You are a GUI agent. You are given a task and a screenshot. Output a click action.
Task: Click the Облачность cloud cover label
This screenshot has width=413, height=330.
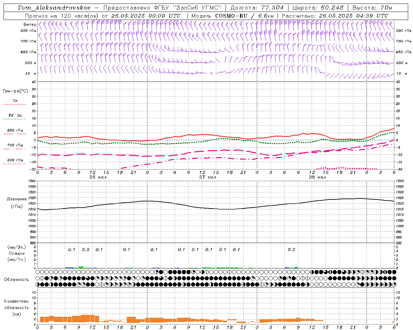[16, 280]
